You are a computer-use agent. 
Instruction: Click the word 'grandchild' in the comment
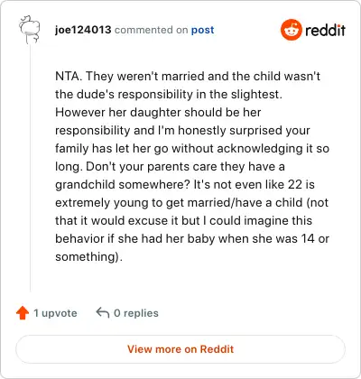coord(86,184)
